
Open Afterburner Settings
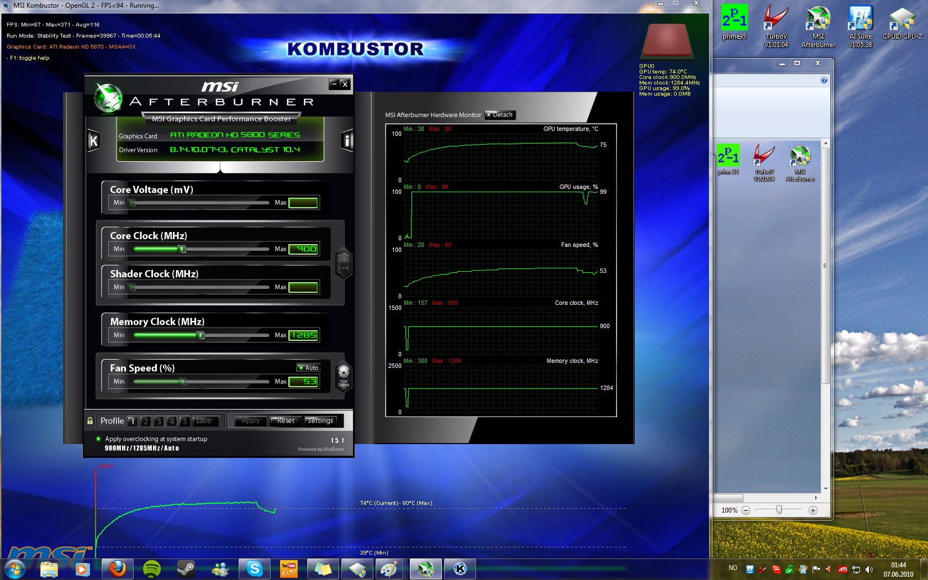[x=320, y=421]
